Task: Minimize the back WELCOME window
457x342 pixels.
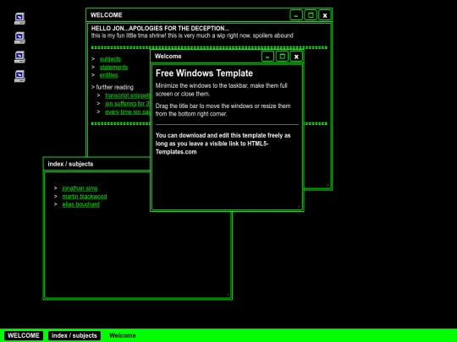Action: (296, 15)
